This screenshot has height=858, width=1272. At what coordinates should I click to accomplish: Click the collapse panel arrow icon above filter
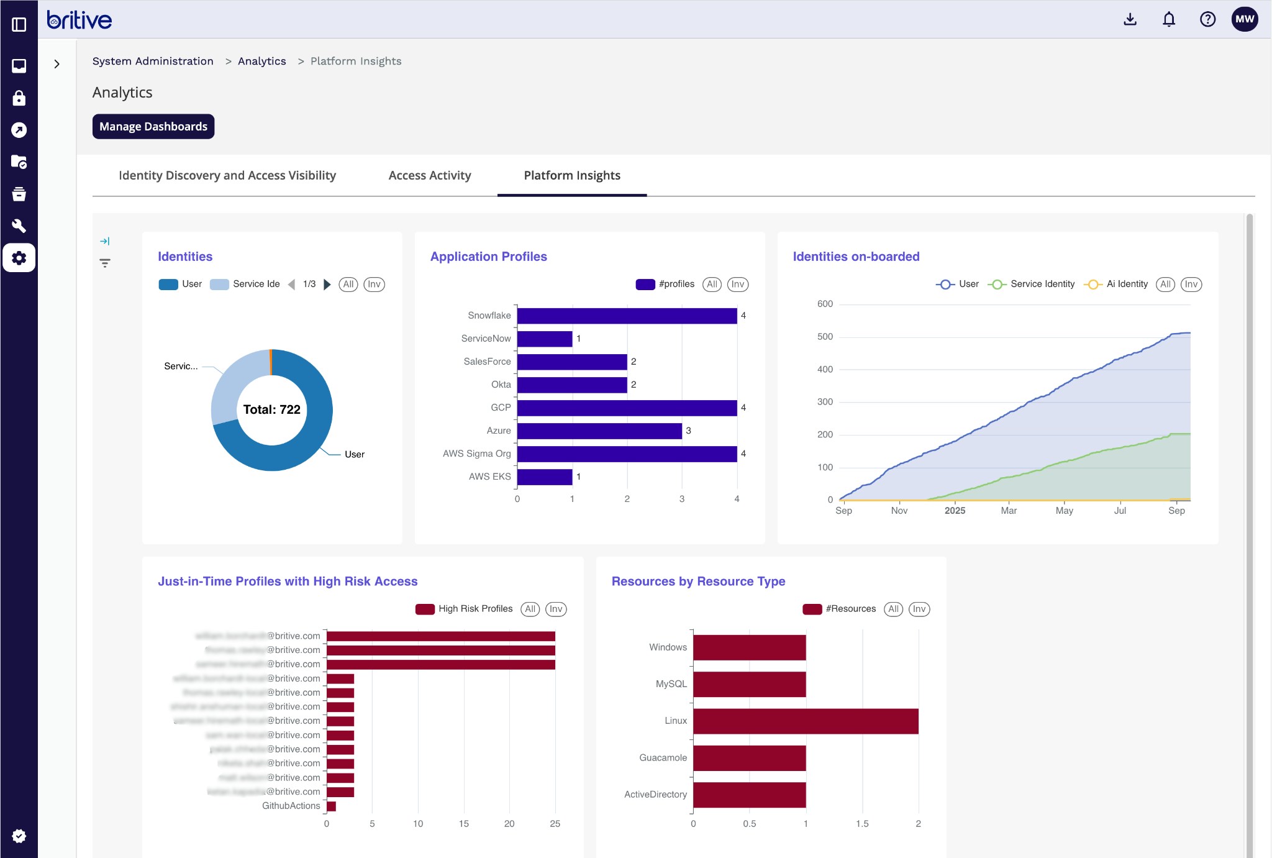coord(105,241)
